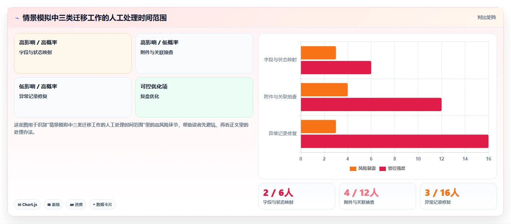Image resolution: width=511 pixels, height=224 pixels.
Task: Click the 4 / 12人 data card
Action: pyautogui.click(x=378, y=196)
